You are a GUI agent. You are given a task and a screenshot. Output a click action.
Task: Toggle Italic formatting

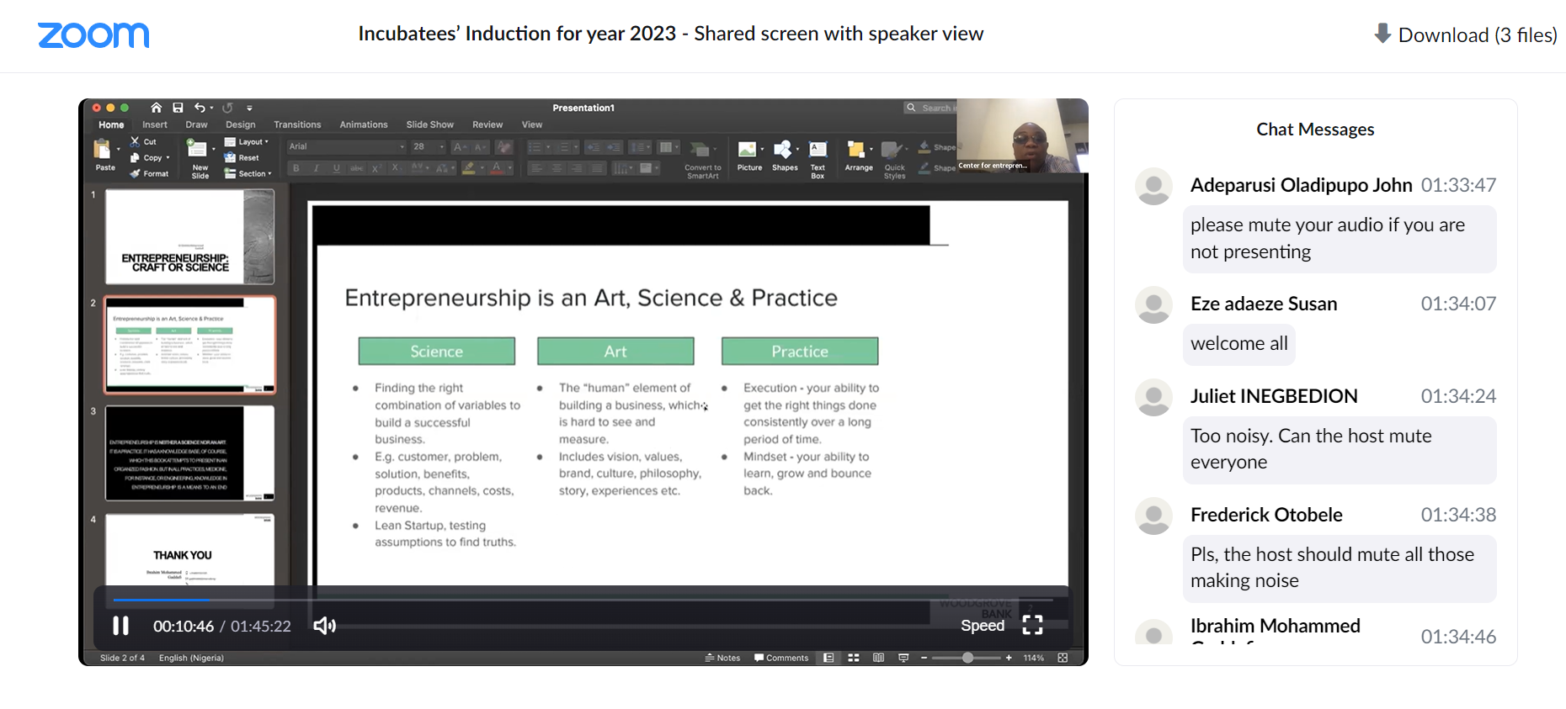point(317,168)
